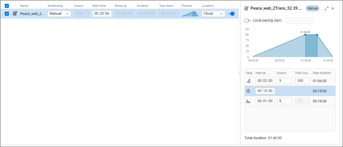Click the ramp up Interval 00:02:00 field
343x147 pixels.
coord(265,81)
